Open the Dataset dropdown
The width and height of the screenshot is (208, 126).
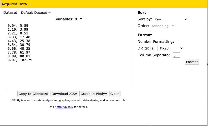36,12
